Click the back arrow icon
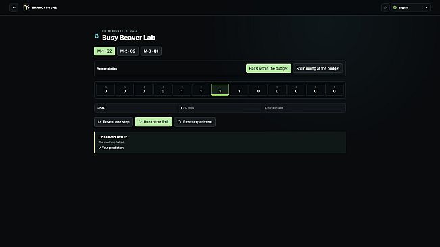440x247 pixels. click(14, 7)
